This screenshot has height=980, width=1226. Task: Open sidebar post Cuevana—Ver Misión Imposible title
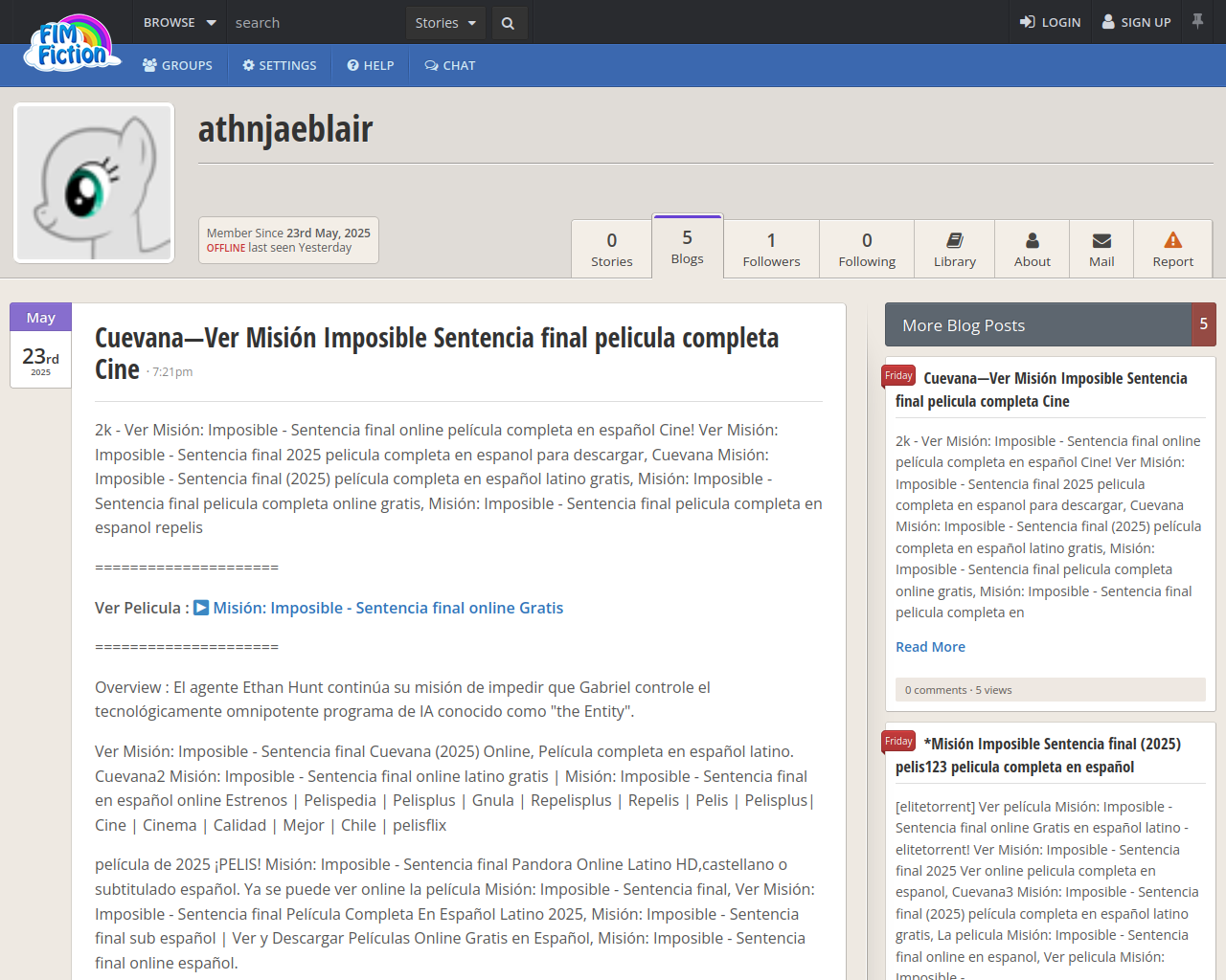(1041, 390)
